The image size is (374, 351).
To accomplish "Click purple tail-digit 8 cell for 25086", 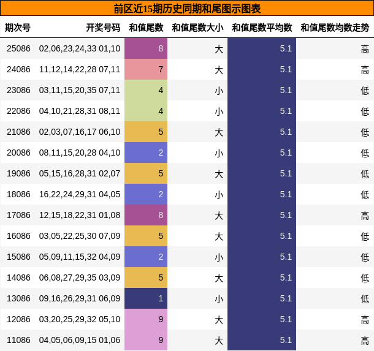I will pyautogui.click(x=146, y=48).
